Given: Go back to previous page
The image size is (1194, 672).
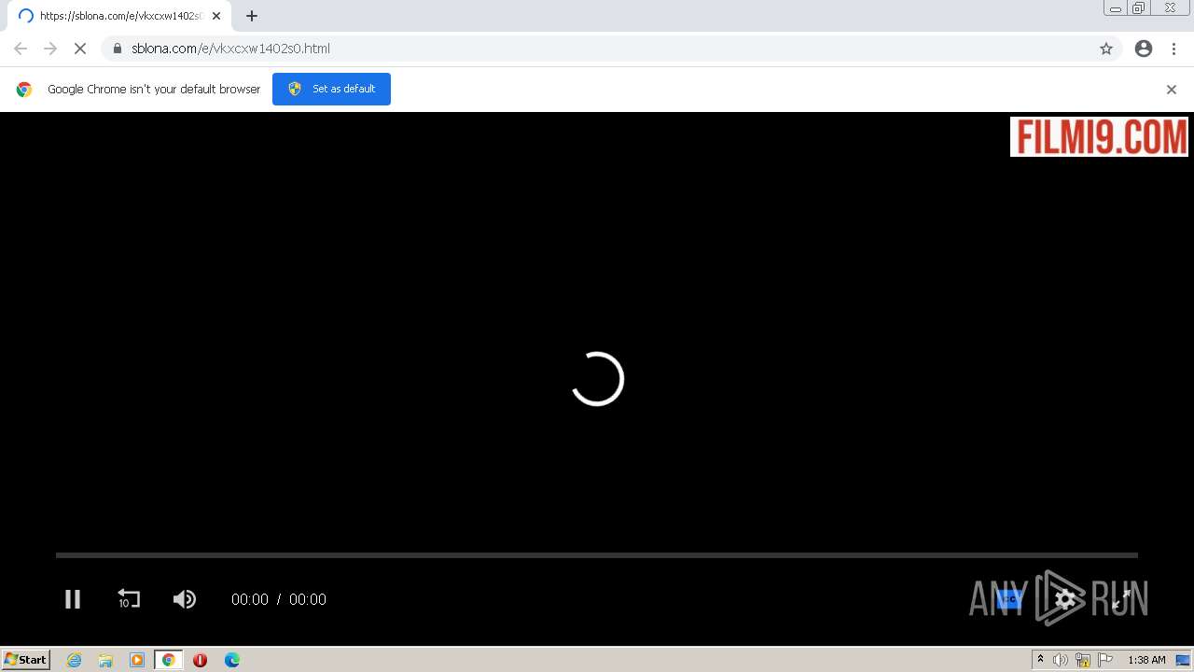Looking at the screenshot, I should 21,49.
